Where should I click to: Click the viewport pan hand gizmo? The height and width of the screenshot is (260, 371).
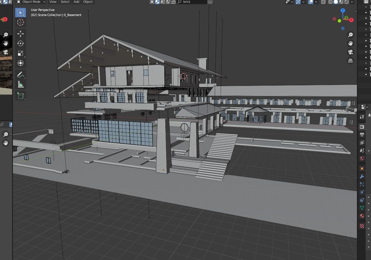[x=350, y=43]
